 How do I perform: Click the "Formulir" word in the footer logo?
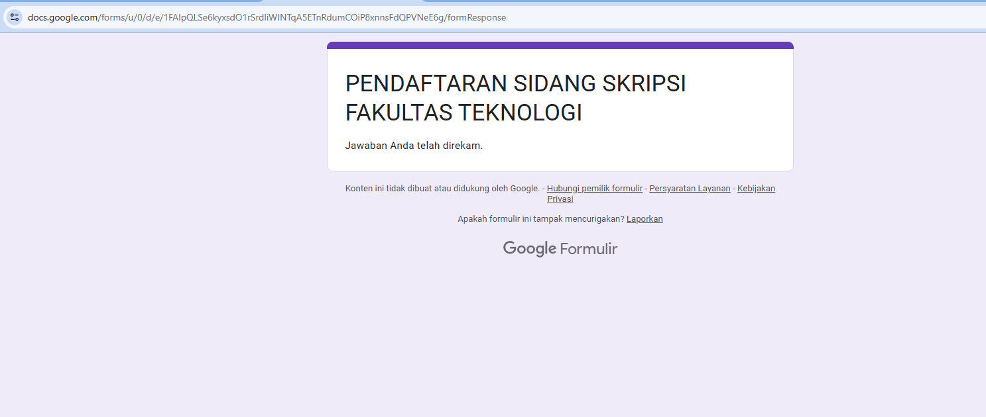(588, 249)
